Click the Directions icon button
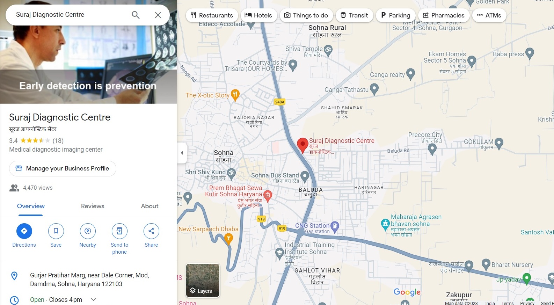 pos(24,231)
